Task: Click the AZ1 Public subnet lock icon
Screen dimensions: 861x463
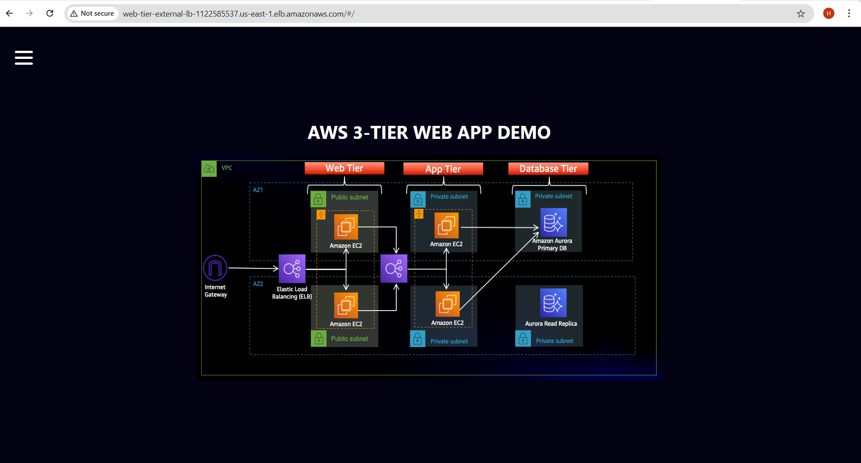Action: [318, 199]
